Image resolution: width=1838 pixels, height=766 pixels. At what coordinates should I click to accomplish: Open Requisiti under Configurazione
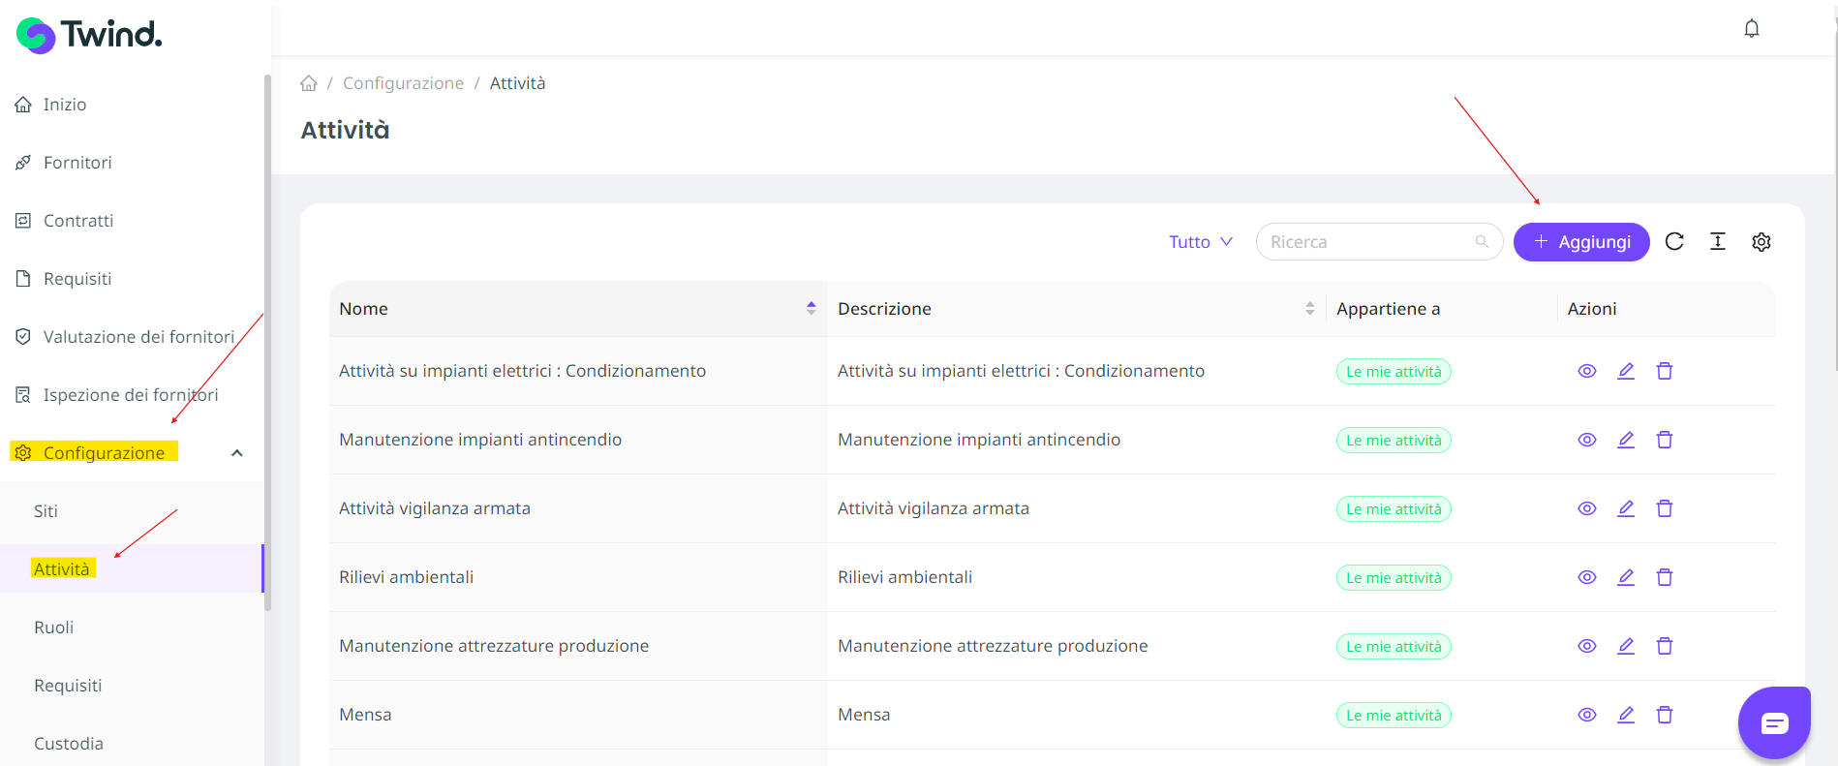(x=68, y=686)
